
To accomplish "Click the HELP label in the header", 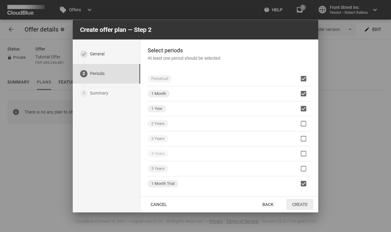I will click(277, 10).
